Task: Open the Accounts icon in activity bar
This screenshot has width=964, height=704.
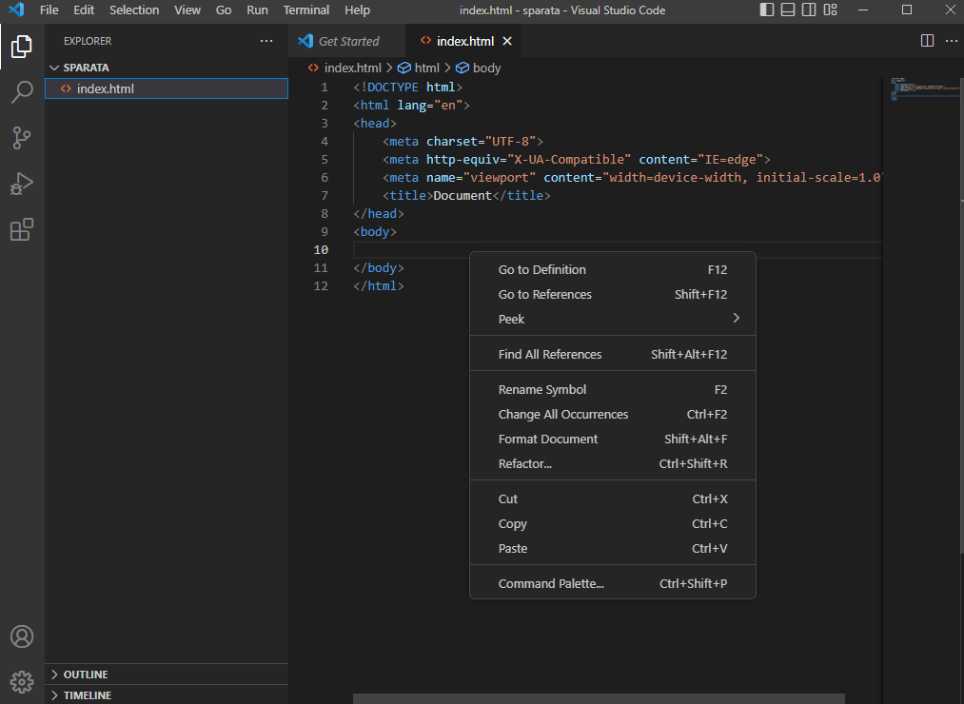Action: coord(22,636)
